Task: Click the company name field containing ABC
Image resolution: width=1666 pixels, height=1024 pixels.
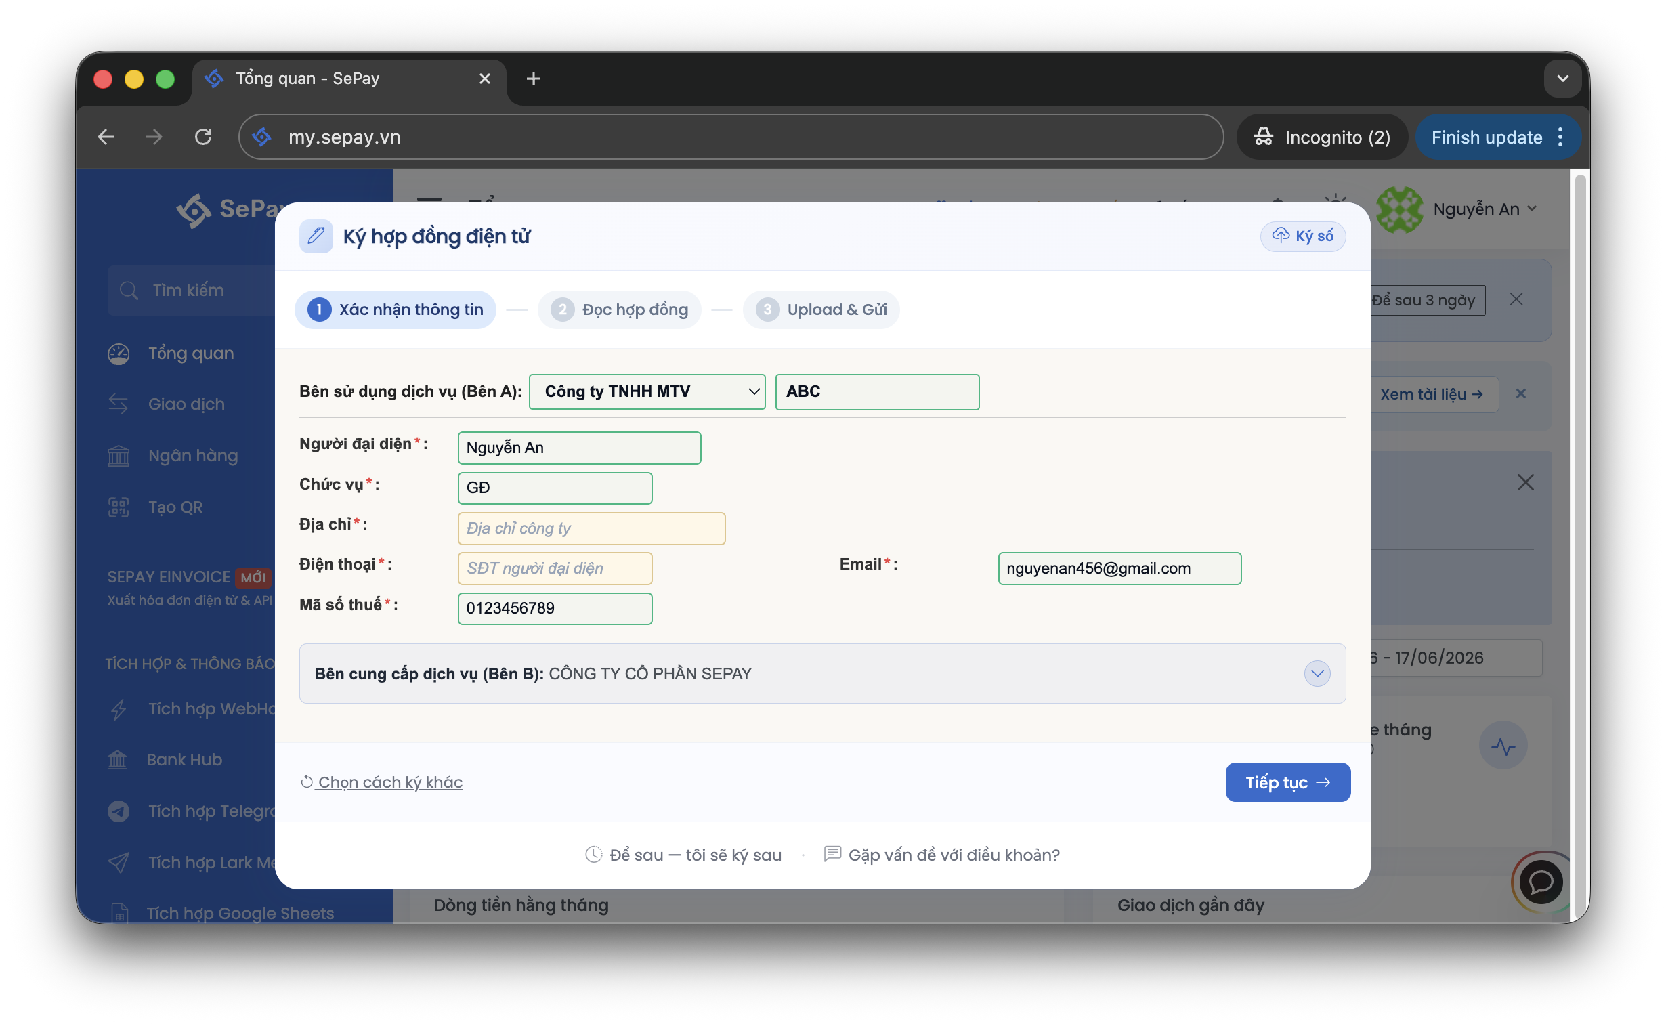Action: coord(877,391)
